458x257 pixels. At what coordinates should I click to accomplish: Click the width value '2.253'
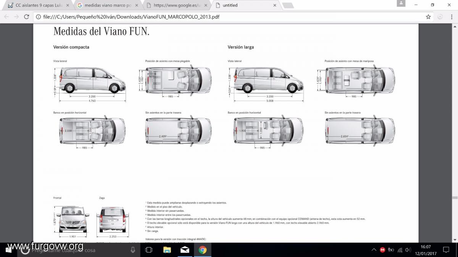[x=112, y=236]
